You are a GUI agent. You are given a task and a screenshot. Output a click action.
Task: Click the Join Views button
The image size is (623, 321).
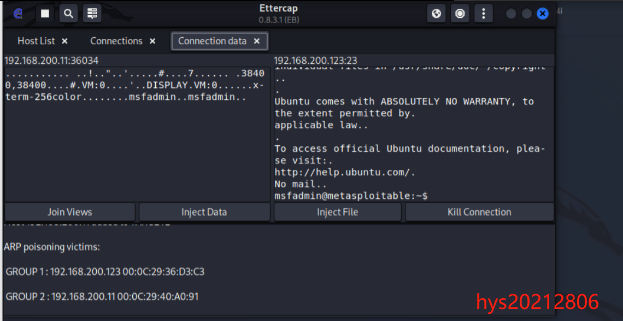point(70,212)
